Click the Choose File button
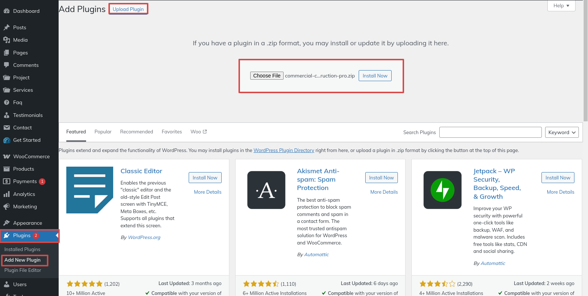Image resolution: width=588 pixels, height=296 pixels. tap(267, 76)
